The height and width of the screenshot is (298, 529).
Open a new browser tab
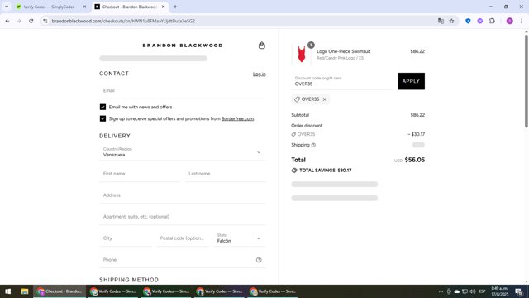175,7
